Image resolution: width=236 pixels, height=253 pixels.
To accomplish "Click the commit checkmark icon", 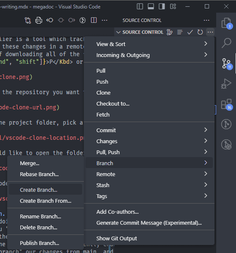I will point(190,32).
